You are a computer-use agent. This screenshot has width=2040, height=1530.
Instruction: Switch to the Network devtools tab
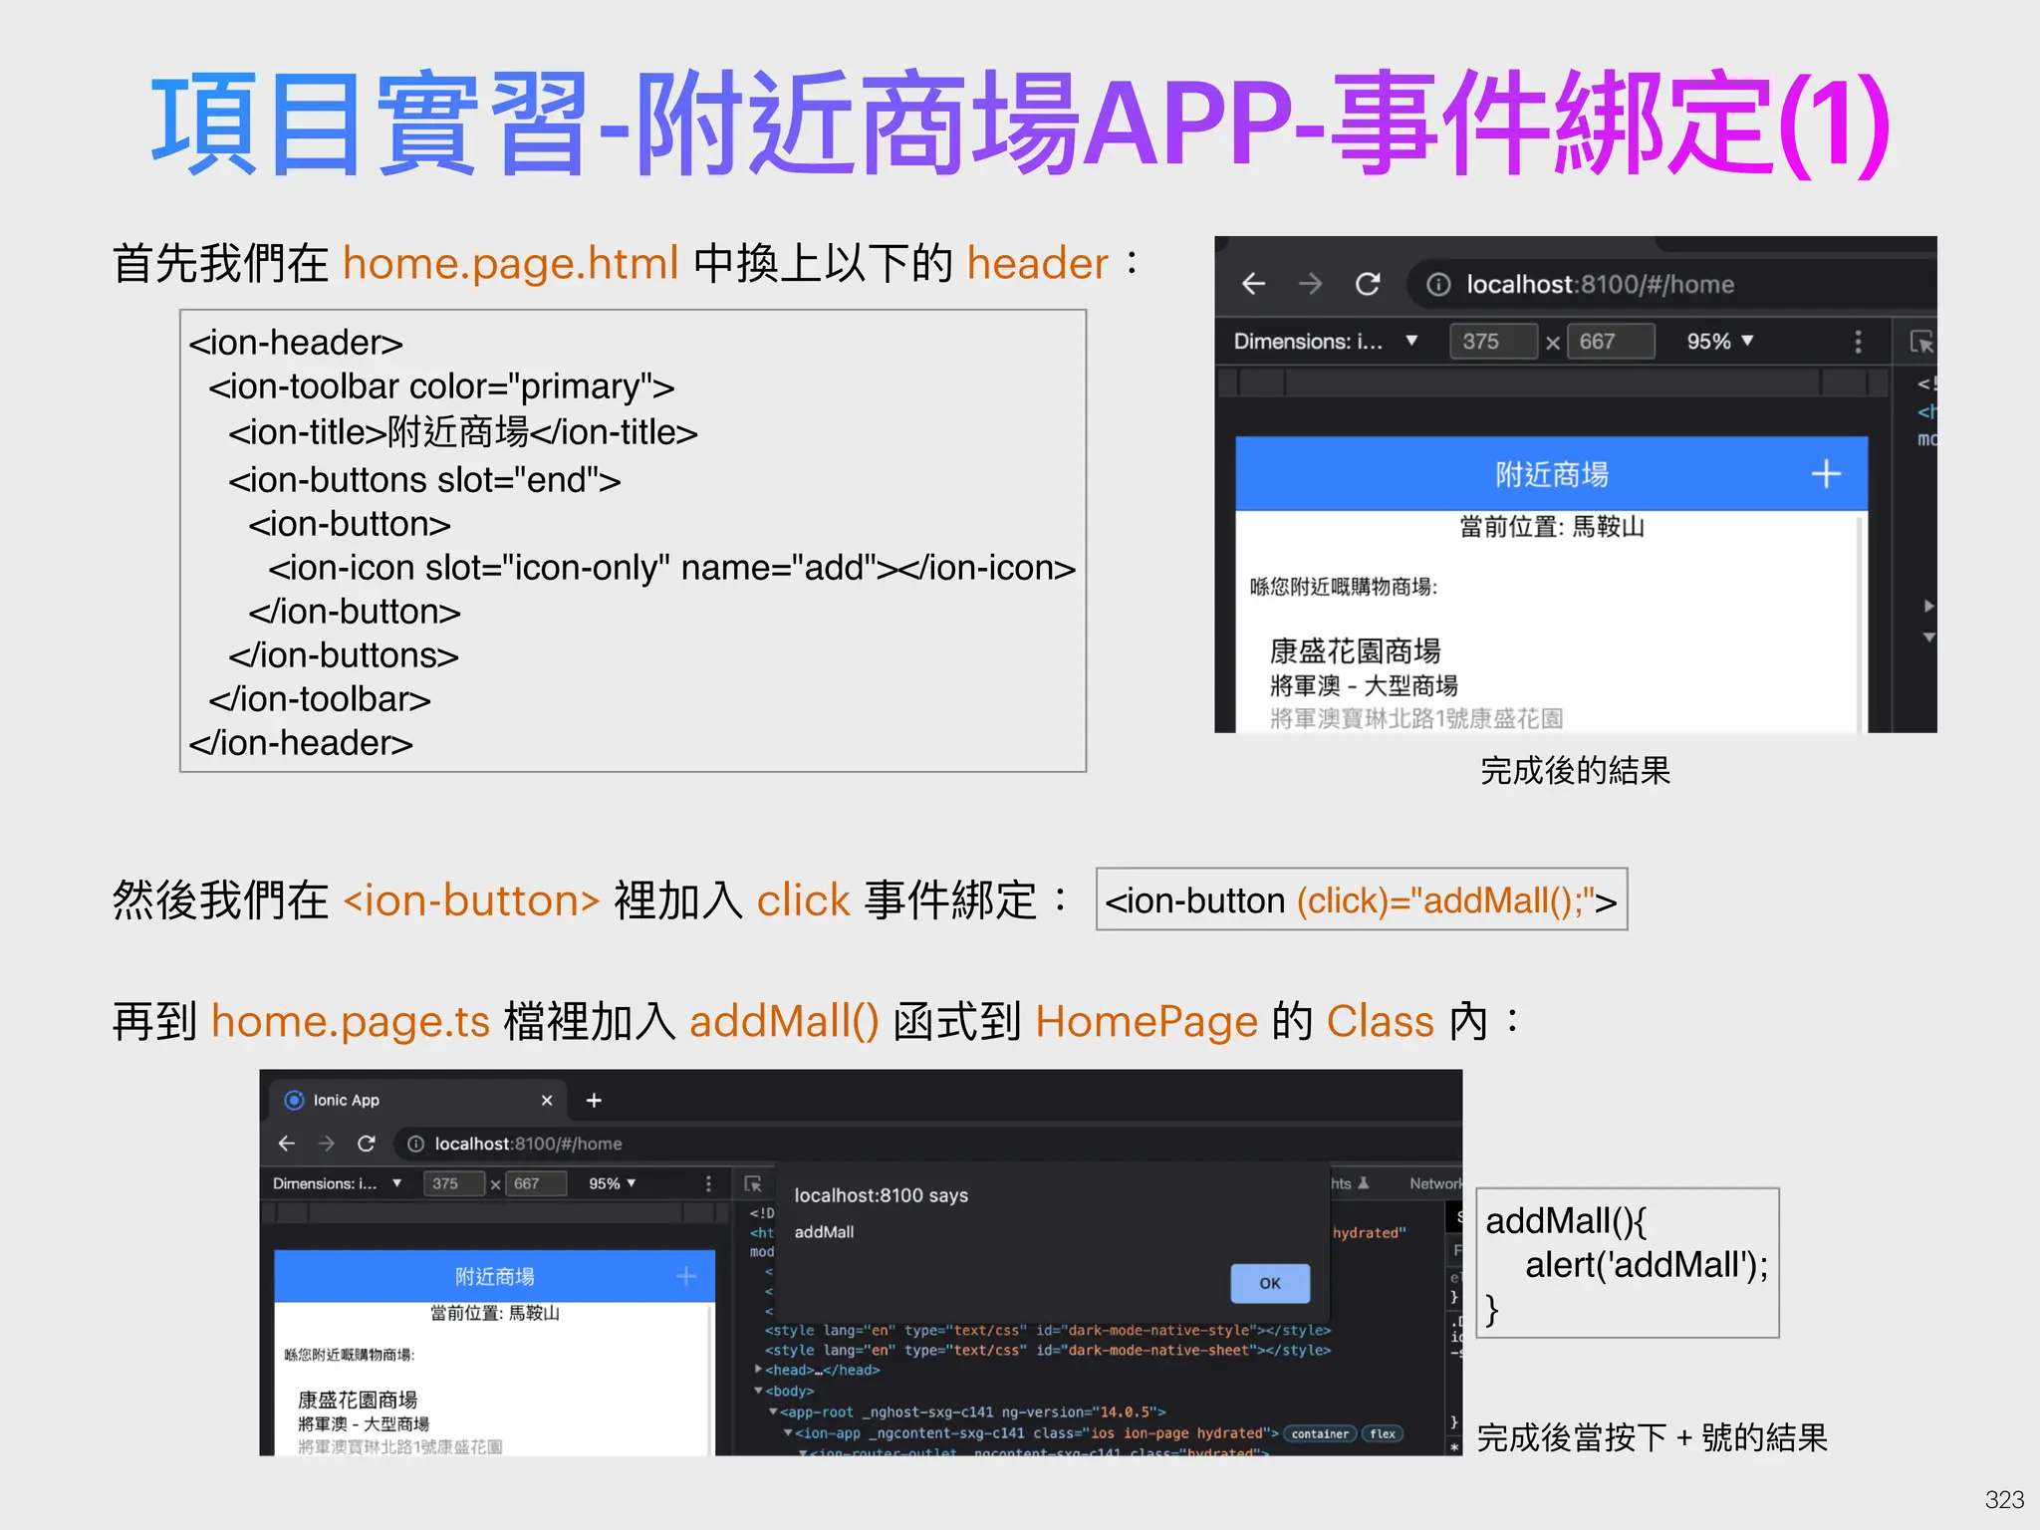1435,1183
